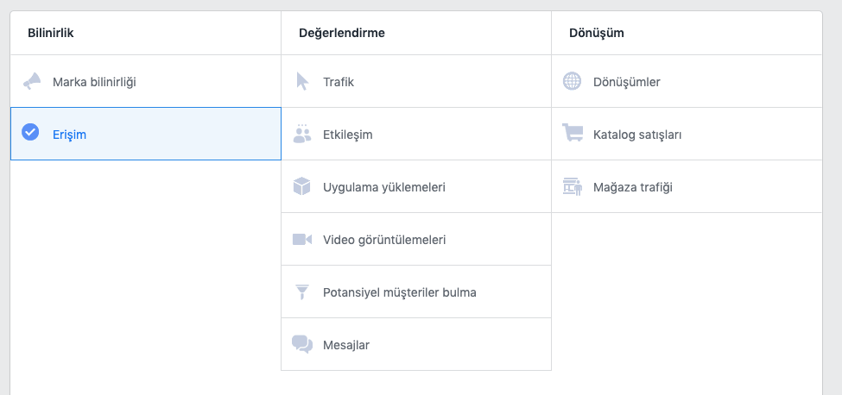
Task: Choose the Dönüşümler objective
Action: [x=687, y=81]
